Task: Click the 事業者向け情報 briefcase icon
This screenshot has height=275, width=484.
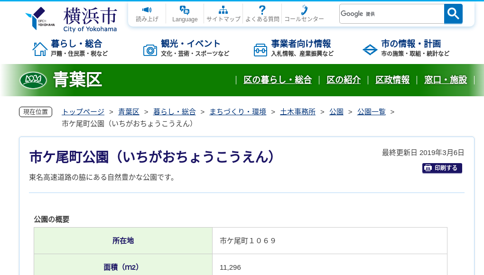Action: click(260, 49)
